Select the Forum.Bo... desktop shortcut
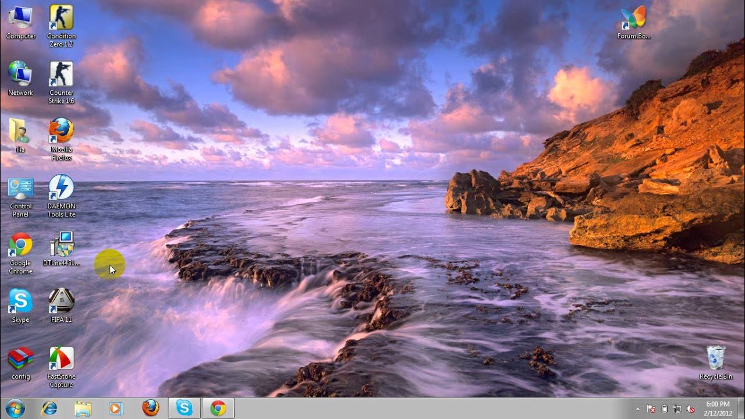 coord(634,22)
